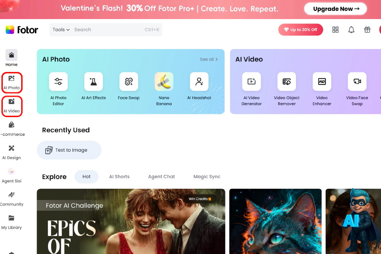Image resolution: width=381 pixels, height=254 pixels.
Task: Open the Video Enhancer tool
Action: pyautogui.click(x=322, y=82)
